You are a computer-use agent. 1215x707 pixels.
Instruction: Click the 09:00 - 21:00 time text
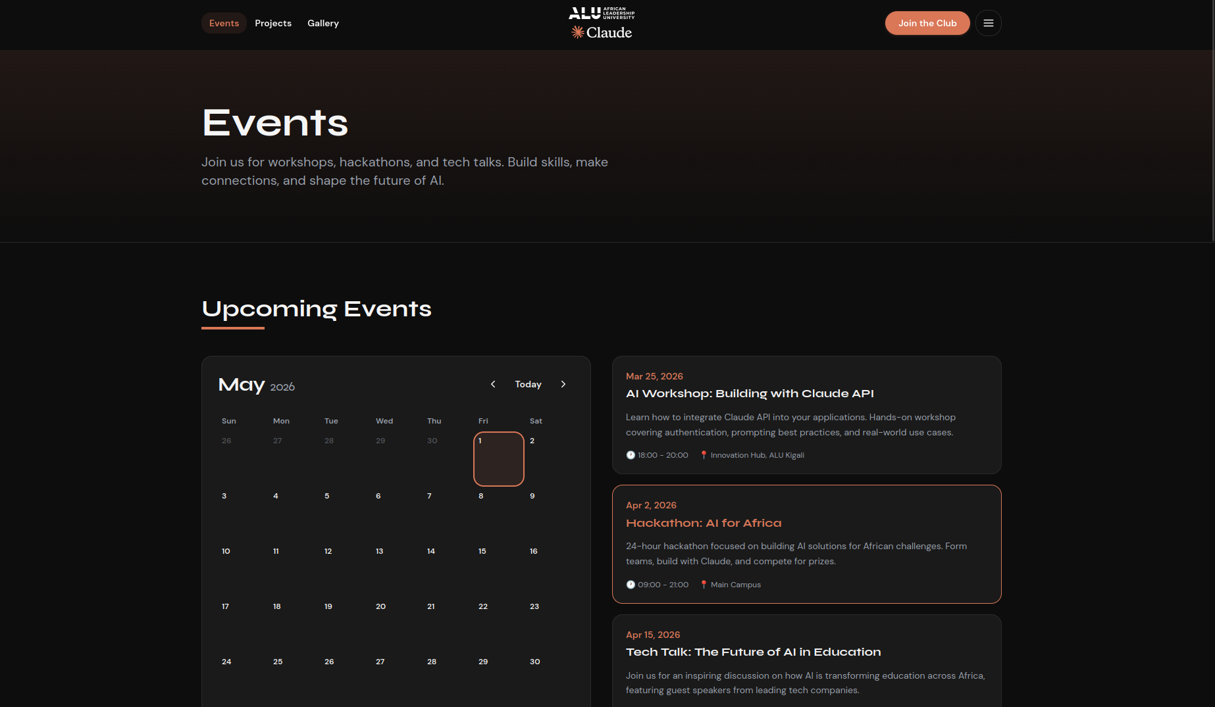tap(663, 585)
